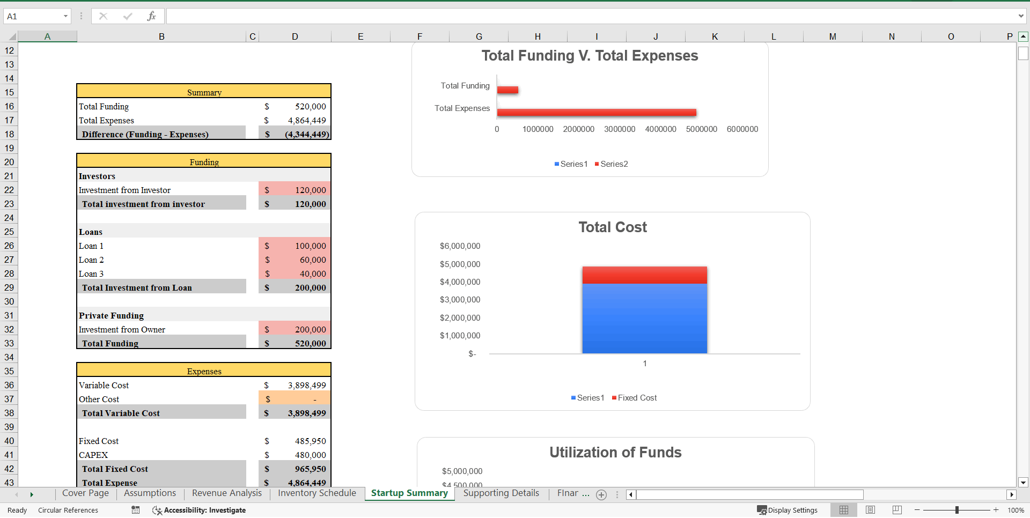The width and height of the screenshot is (1030, 518).
Task: Click the 100% zoom level label
Action: pos(1016,510)
